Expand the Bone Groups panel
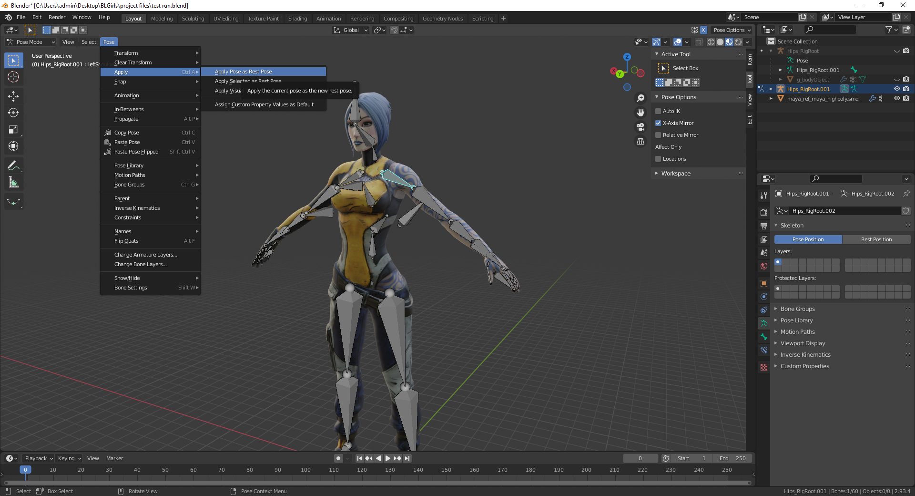The width and height of the screenshot is (915, 496). [797, 309]
